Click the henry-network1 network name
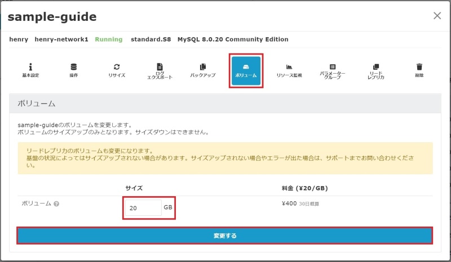This screenshot has height=262, width=451. tap(61, 39)
